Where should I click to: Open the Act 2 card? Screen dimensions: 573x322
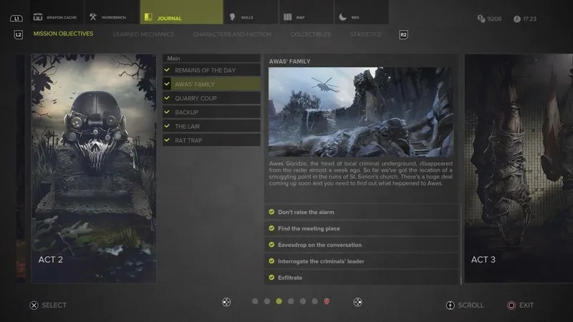click(94, 168)
